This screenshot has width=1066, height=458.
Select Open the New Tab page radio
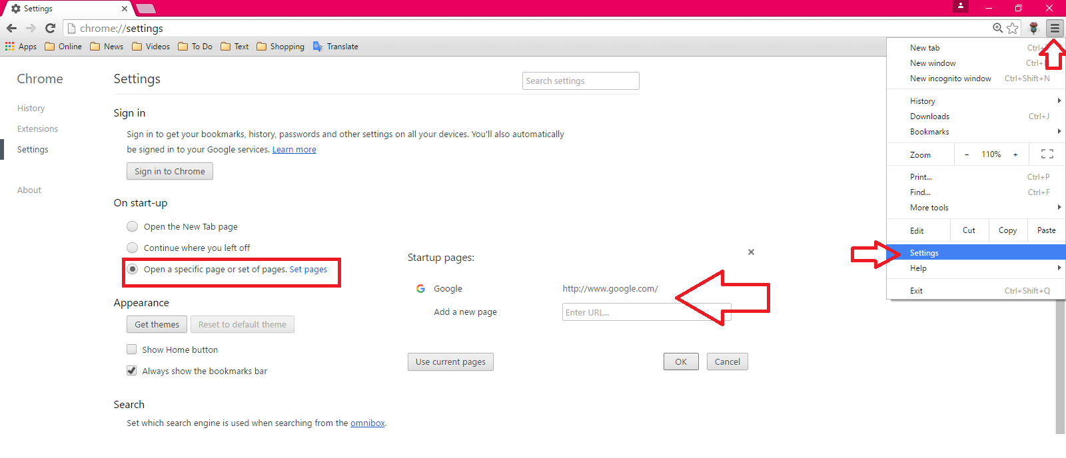(x=133, y=226)
